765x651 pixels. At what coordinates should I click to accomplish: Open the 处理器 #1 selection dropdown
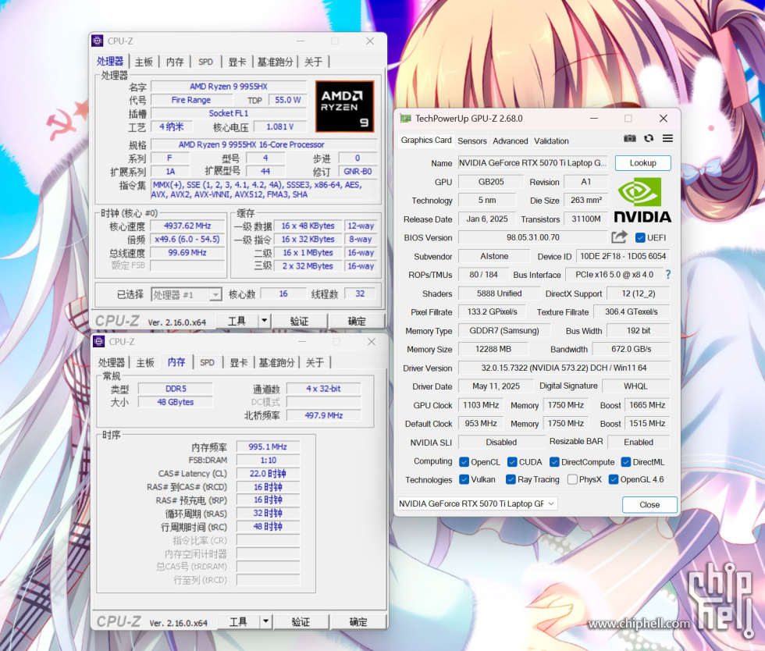pos(187,294)
